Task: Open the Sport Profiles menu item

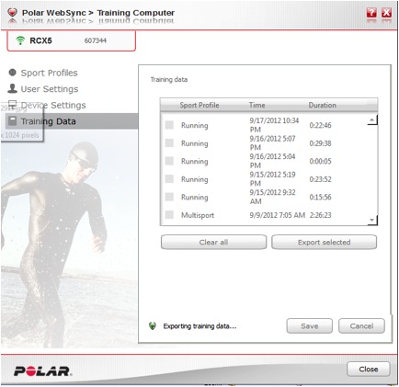Action: click(x=49, y=73)
